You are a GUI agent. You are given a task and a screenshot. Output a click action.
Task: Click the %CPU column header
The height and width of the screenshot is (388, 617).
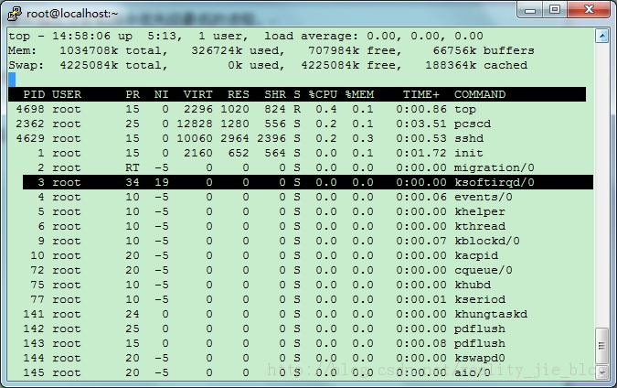(323, 94)
